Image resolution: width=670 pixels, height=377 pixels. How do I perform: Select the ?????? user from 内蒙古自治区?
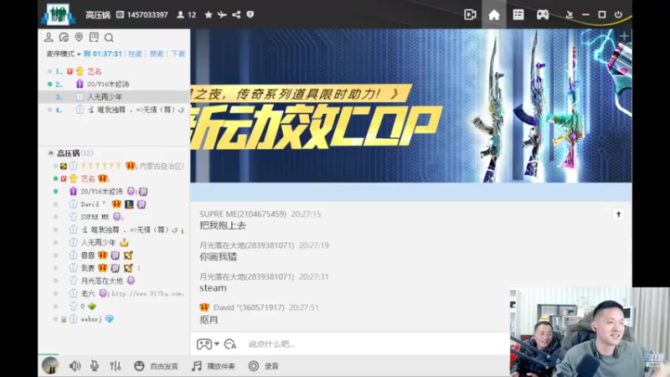(x=114, y=166)
